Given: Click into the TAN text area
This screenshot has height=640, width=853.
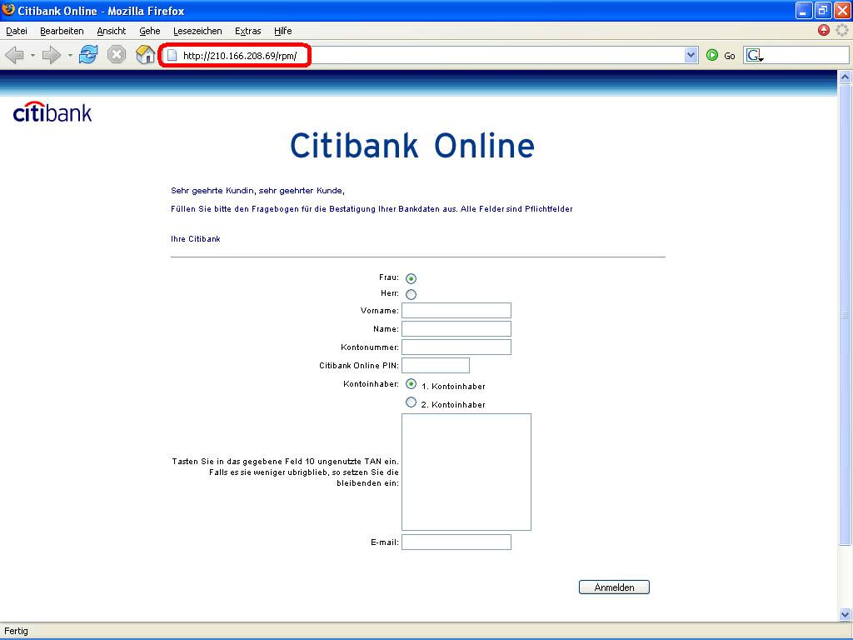Looking at the screenshot, I should (x=466, y=472).
